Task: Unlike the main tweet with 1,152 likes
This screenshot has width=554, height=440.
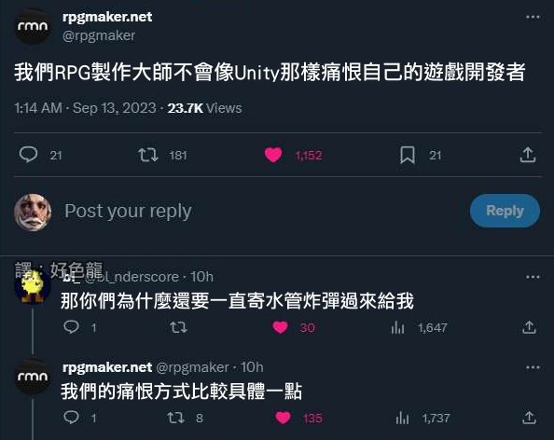Action: (x=273, y=155)
